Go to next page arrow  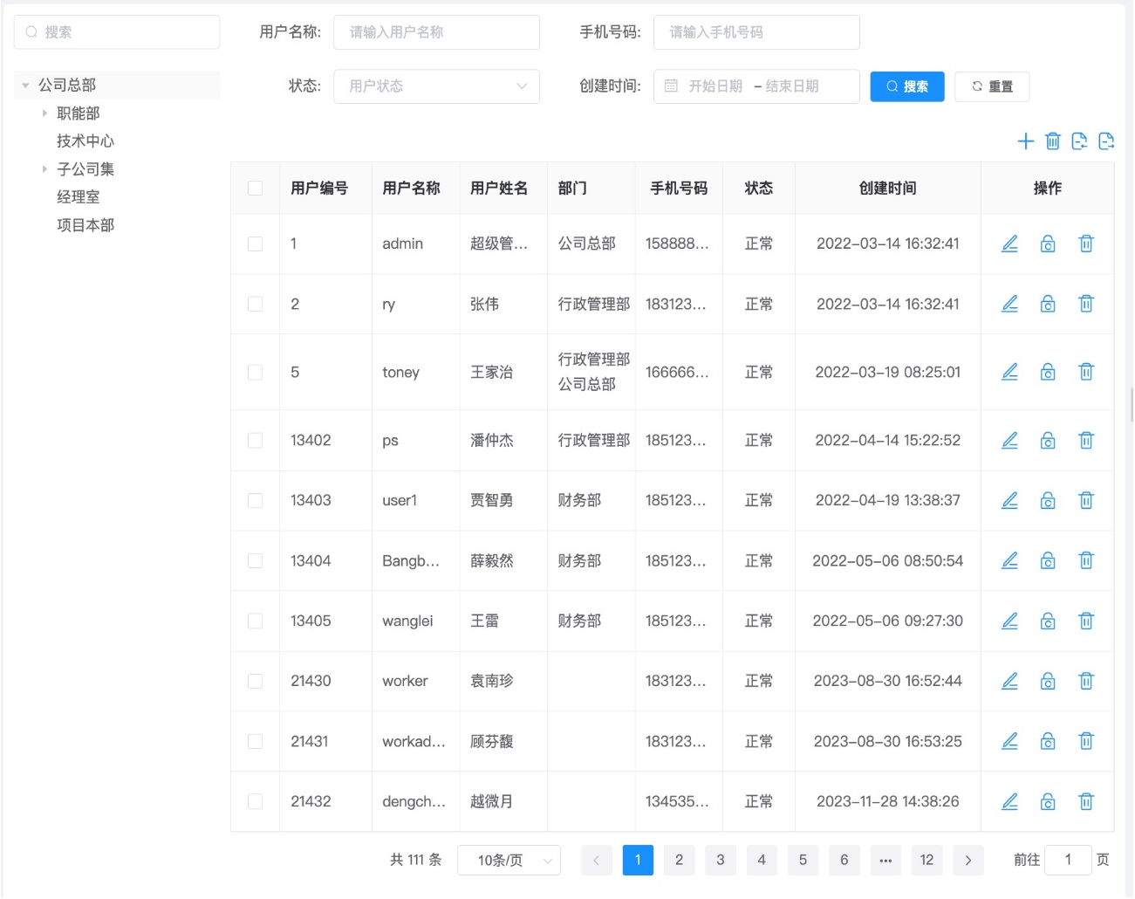click(967, 860)
